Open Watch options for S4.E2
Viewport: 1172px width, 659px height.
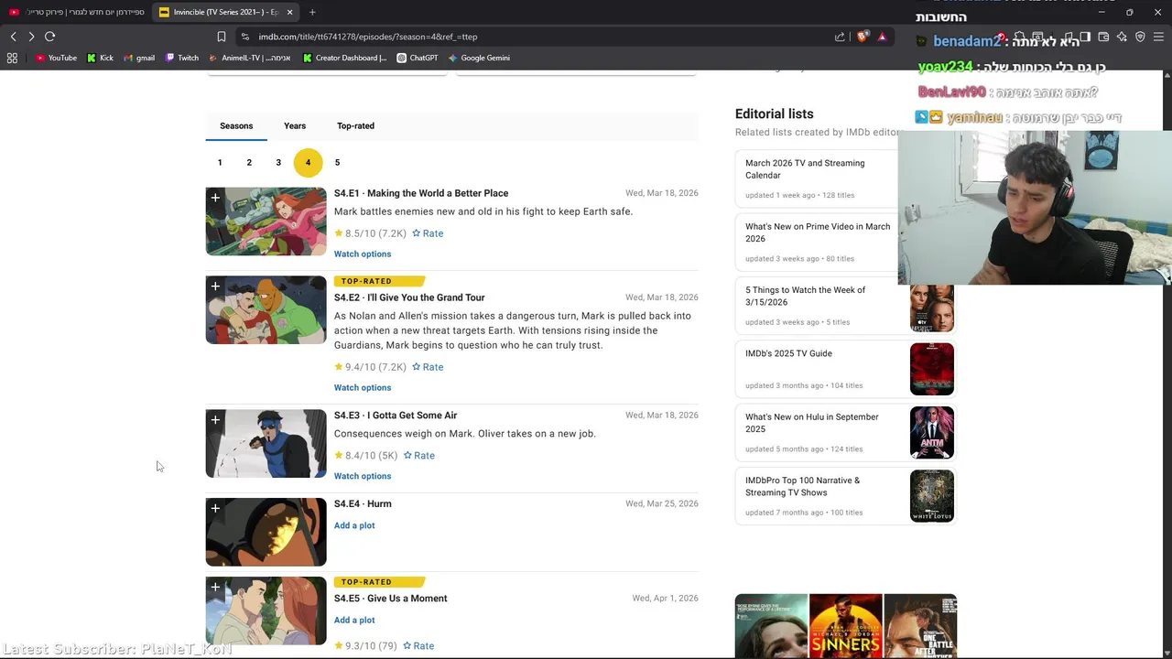[363, 388]
